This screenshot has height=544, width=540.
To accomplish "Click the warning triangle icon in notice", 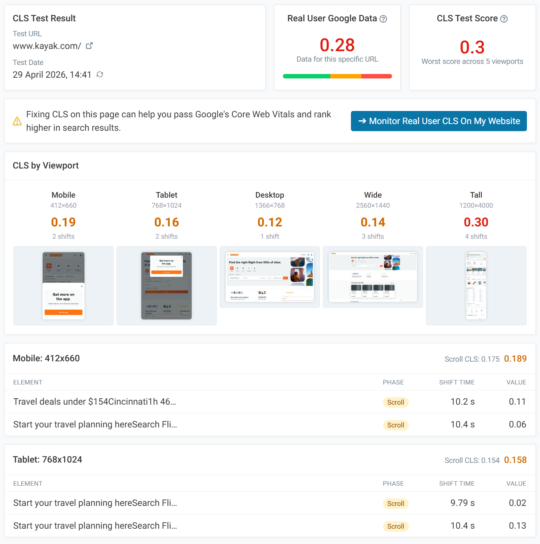I will [17, 121].
